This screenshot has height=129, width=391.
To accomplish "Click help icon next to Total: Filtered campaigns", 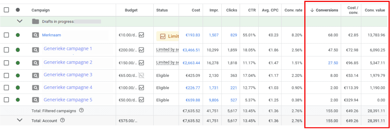I will (x=81, y=110).
